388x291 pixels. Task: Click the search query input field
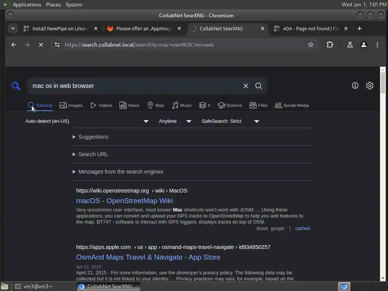click(135, 86)
